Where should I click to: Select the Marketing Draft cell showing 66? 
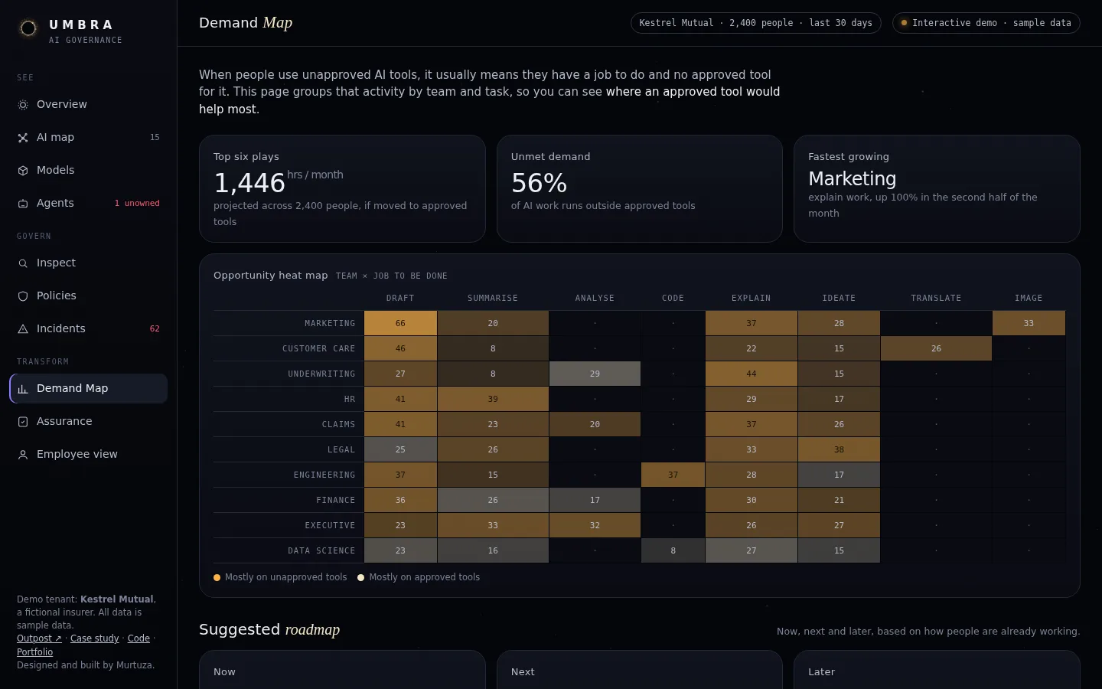pyautogui.click(x=400, y=323)
